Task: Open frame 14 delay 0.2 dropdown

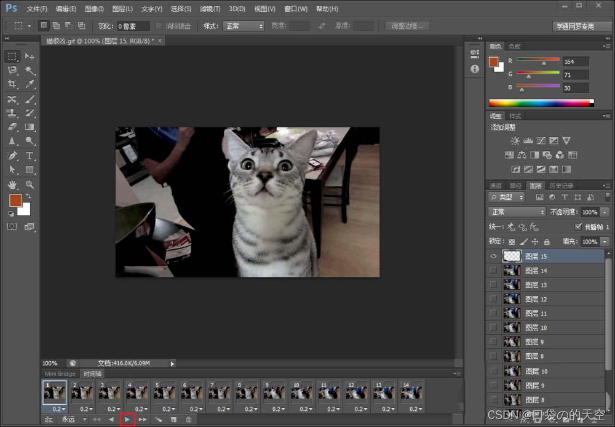Action: pos(416,409)
